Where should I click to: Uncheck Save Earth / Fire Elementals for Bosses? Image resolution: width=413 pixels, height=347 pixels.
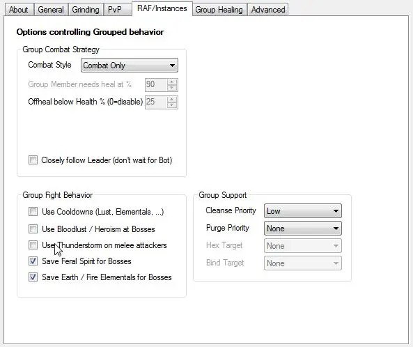33,277
